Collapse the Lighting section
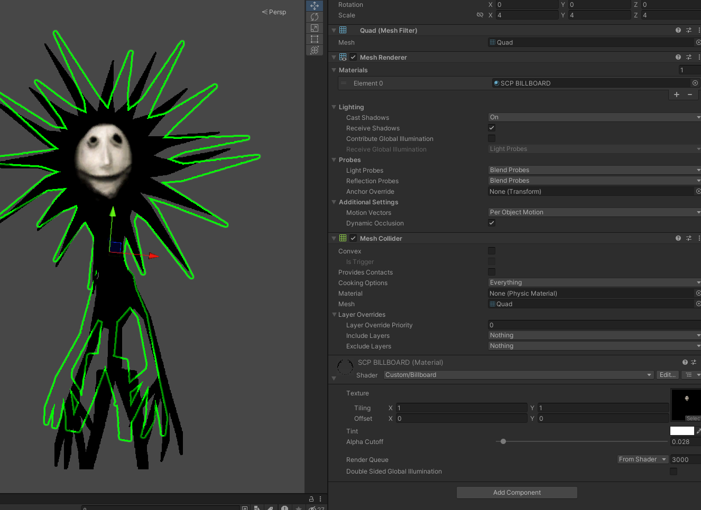This screenshot has width=701, height=510. click(x=334, y=107)
